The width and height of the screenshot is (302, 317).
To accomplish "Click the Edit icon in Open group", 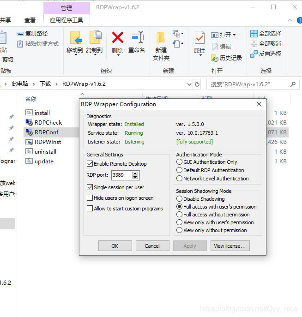I will click(215, 47).
